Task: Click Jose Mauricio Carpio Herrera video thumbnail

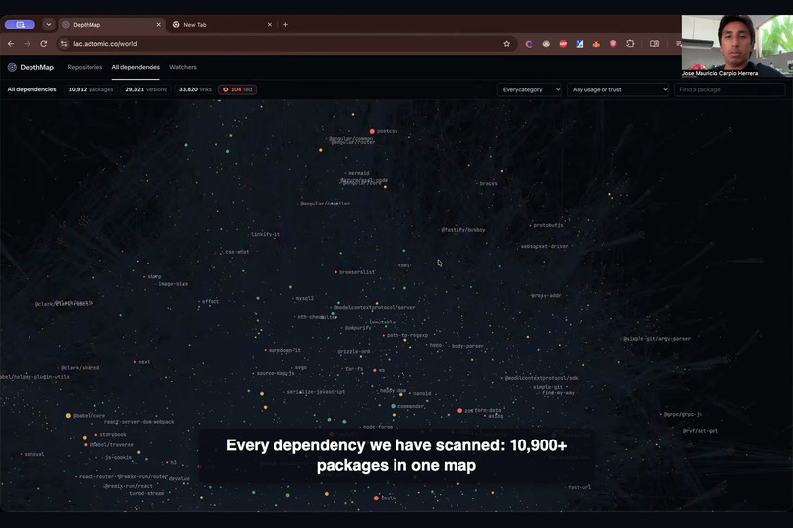Action: pos(737,45)
